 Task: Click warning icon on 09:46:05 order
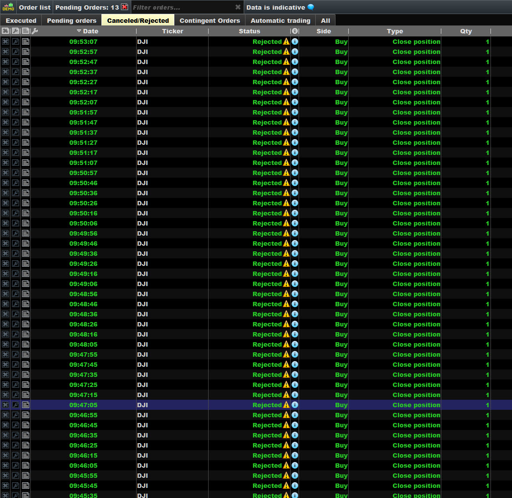(x=286, y=466)
